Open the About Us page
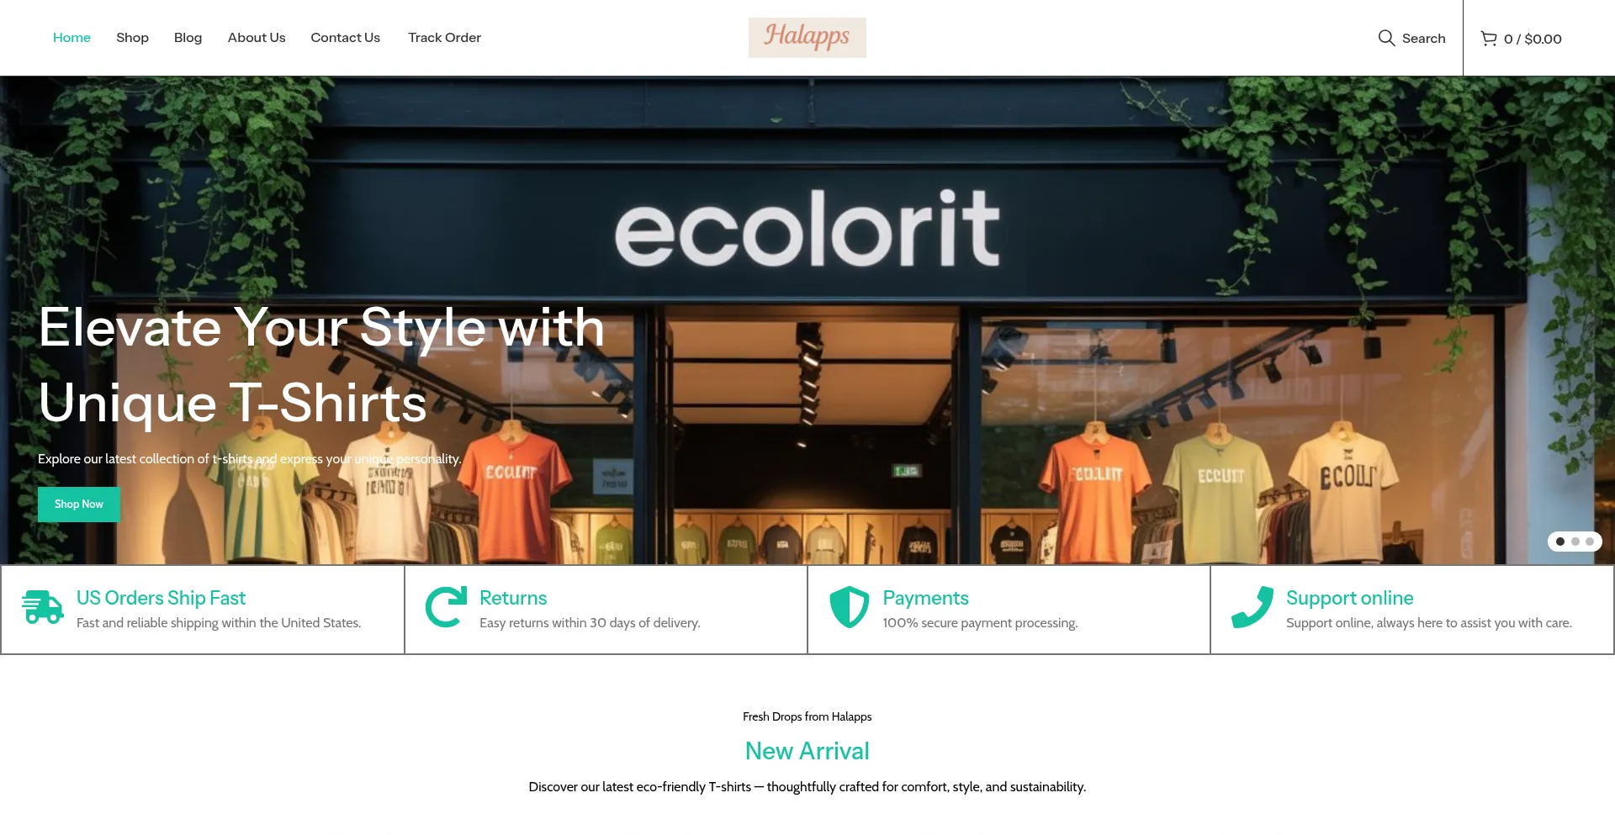The width and height of the screenshot is (1615, 835). 257,38
